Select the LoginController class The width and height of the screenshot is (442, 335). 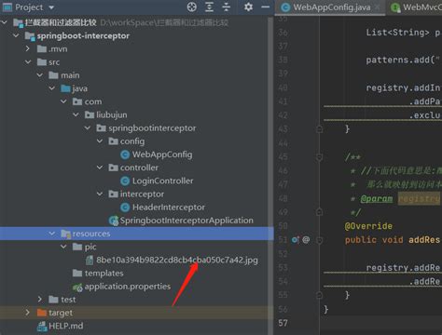tap(162, 181)
